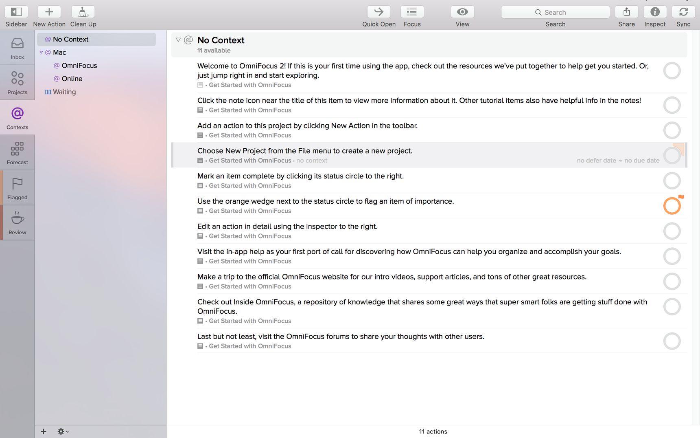700x438 pixels.
Task: Select the OmniFocus context
Action: click(79, 66)
